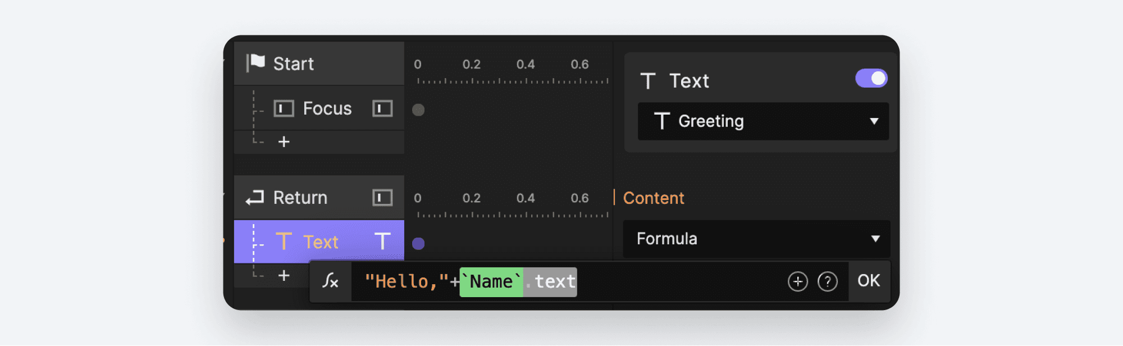Disable the Text override toggle
Image resolution: width=1123 pixels, height=346 pixels.
tap(871, 78)
